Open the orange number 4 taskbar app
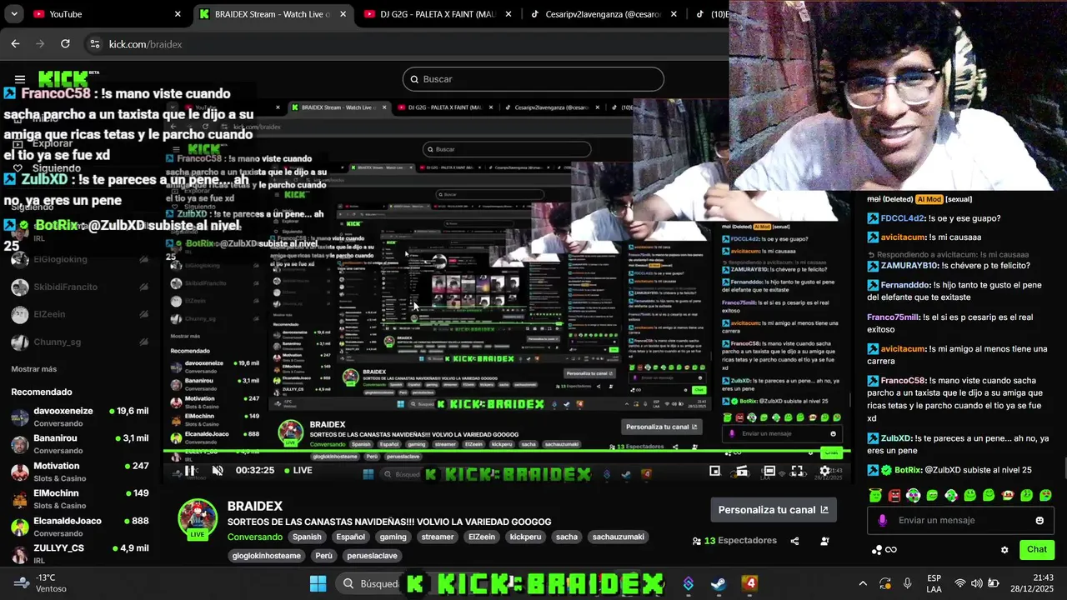1067x600 pixels. point(749,583)
